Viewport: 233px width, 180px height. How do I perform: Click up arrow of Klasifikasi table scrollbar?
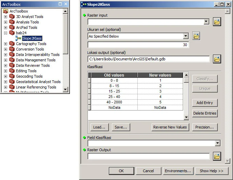pos(186,75)
